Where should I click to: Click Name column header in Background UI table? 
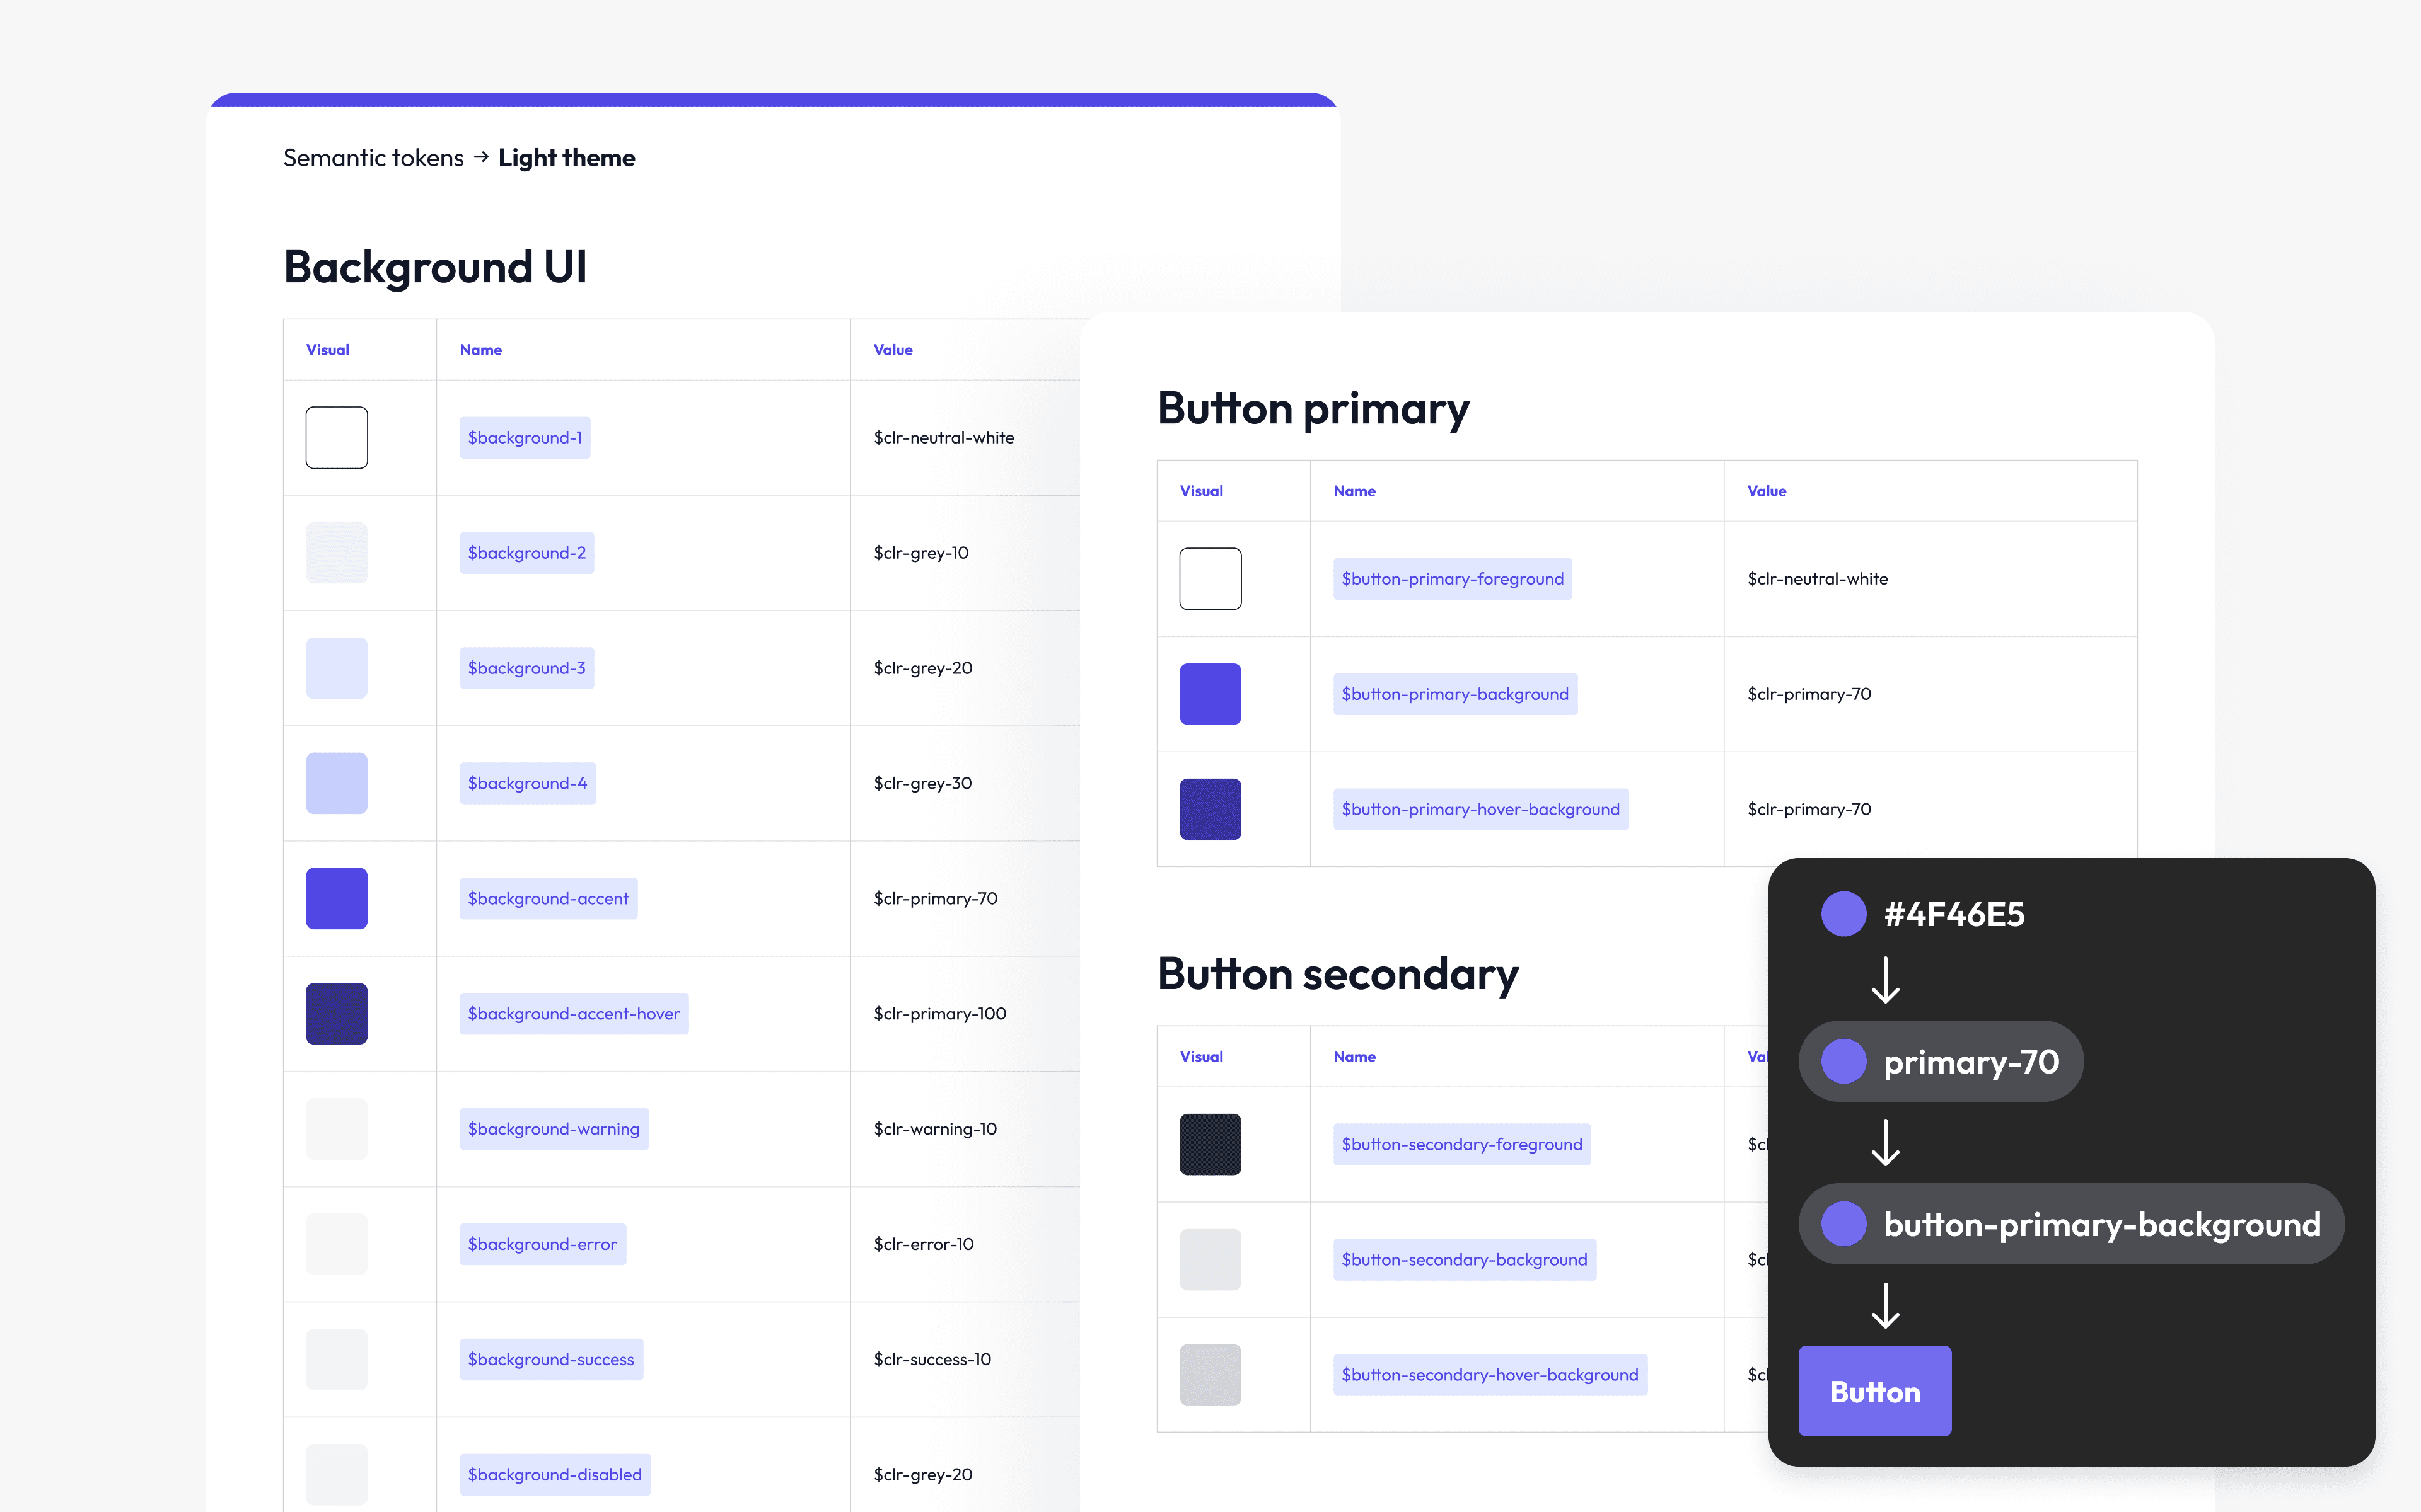[480, 350]
